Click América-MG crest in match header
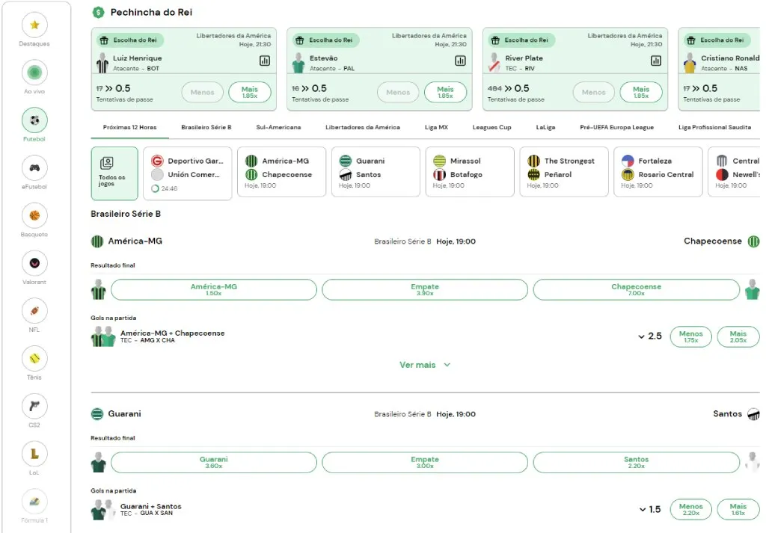Viewport: 766px width, 533px height. tap(97, 241)
